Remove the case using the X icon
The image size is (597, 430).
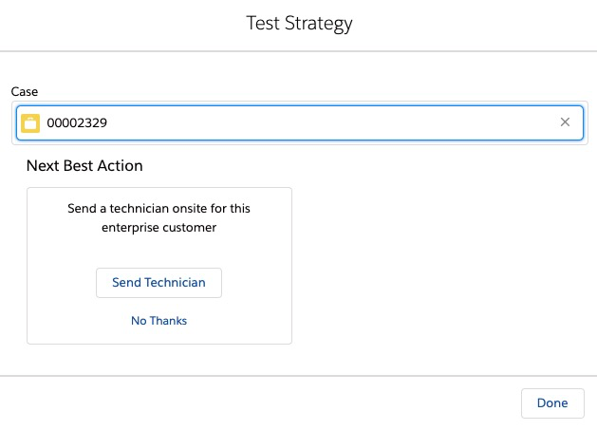(565, 122)
